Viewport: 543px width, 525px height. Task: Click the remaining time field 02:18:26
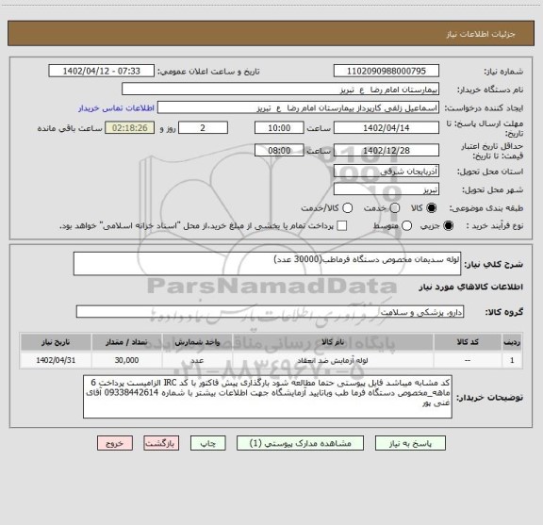coord(130,128)
